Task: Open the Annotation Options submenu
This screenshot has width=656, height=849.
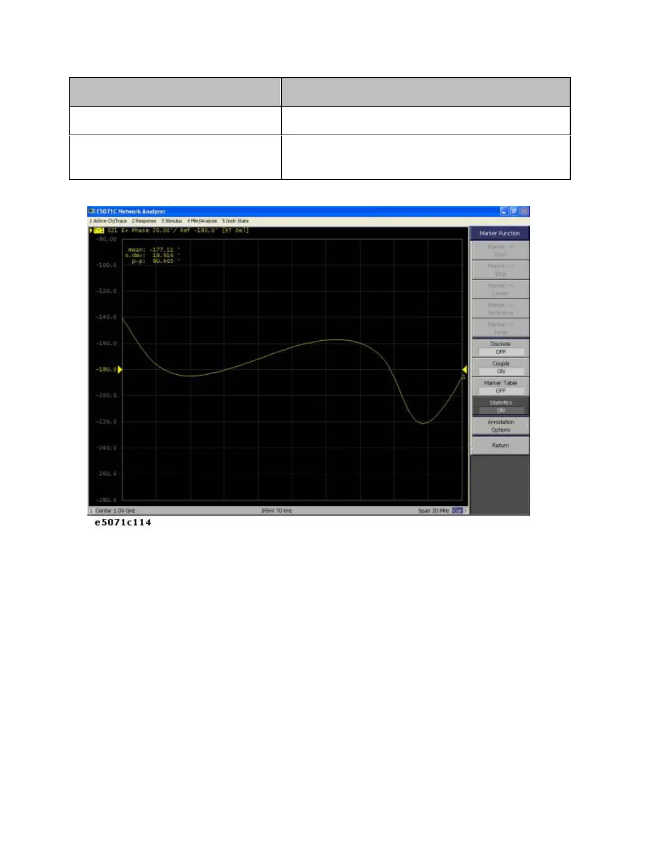Action: tap(500, 426)
